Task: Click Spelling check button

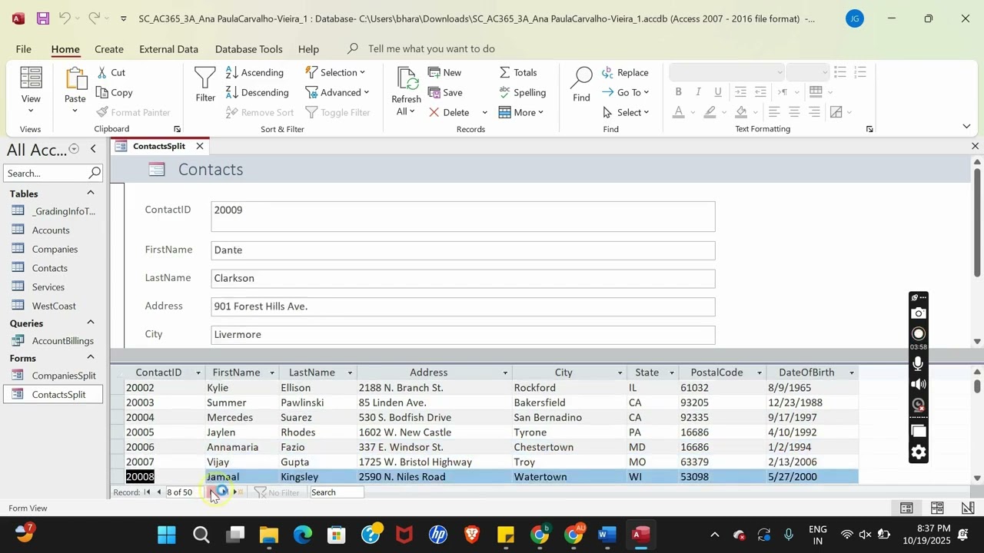Action: 523,92
